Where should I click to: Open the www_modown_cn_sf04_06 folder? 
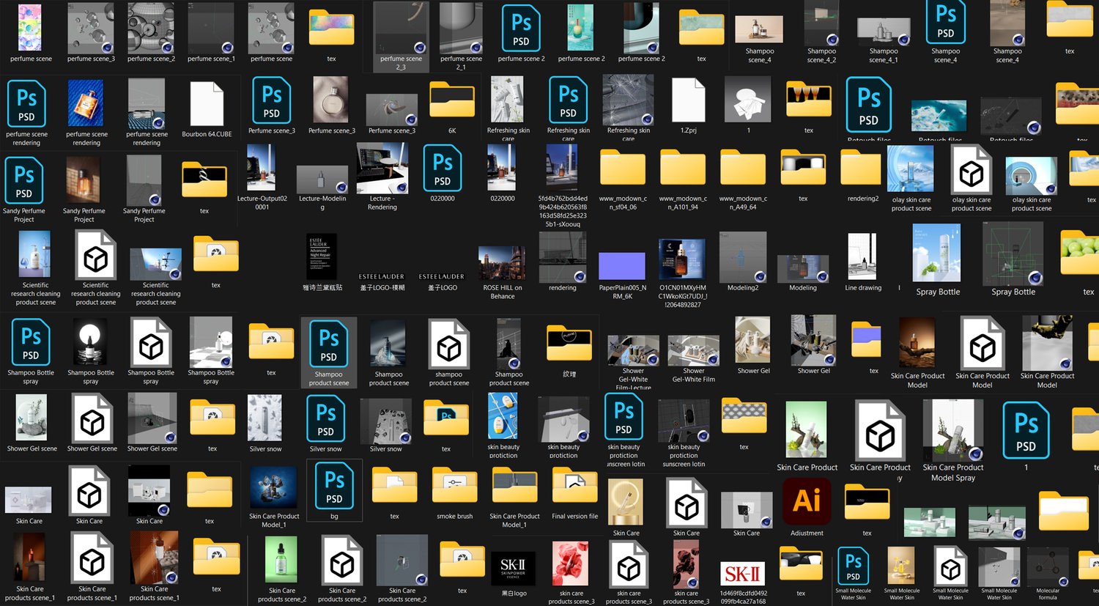tap(623, 166)
